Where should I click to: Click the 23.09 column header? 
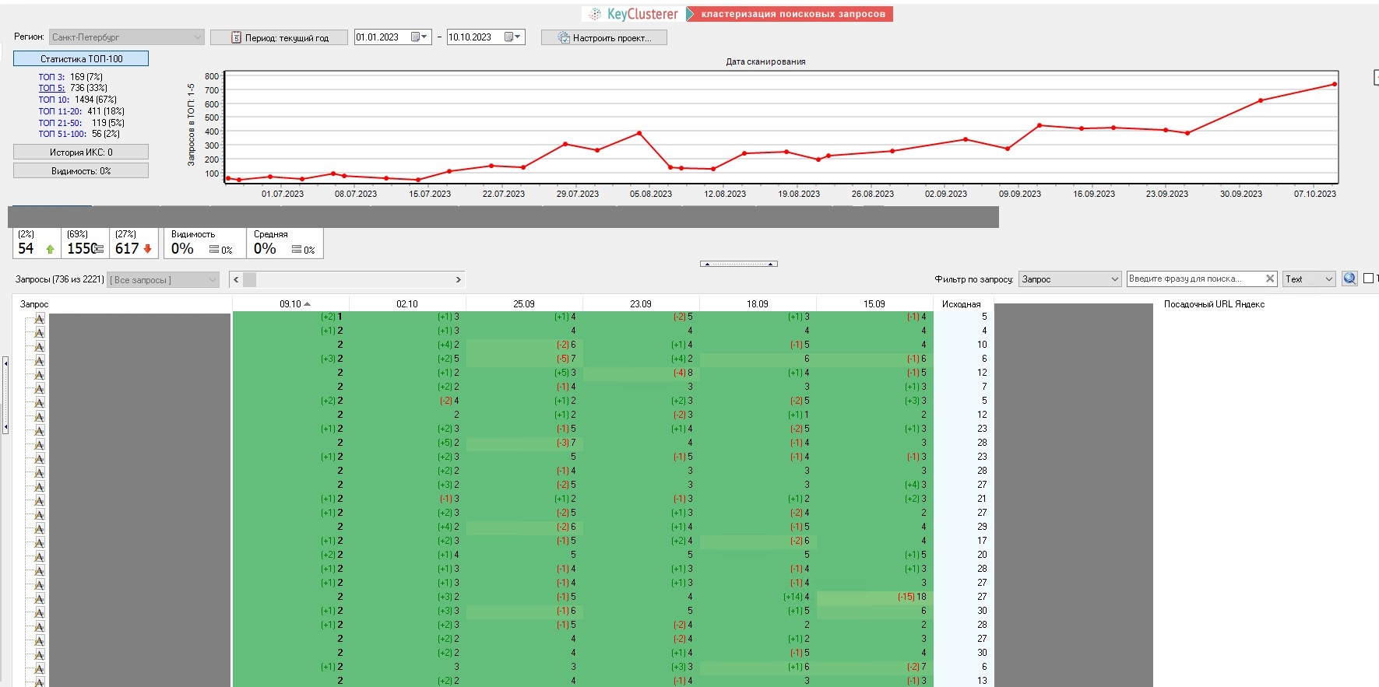click(641, 304)
